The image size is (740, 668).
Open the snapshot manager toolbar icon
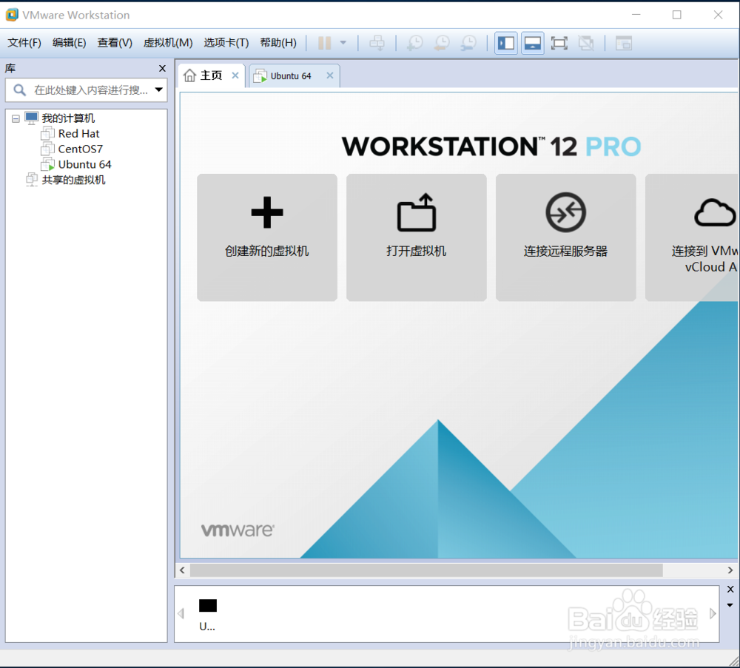468,44
